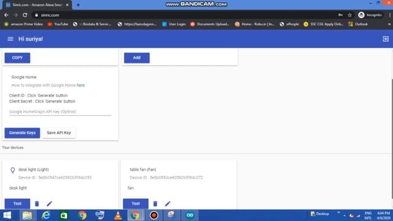Open the Windows Store taskbar icon

tap(64, 215)
